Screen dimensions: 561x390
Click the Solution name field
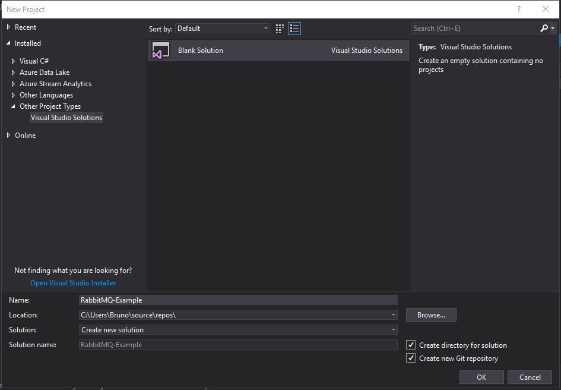pos(238,344)
